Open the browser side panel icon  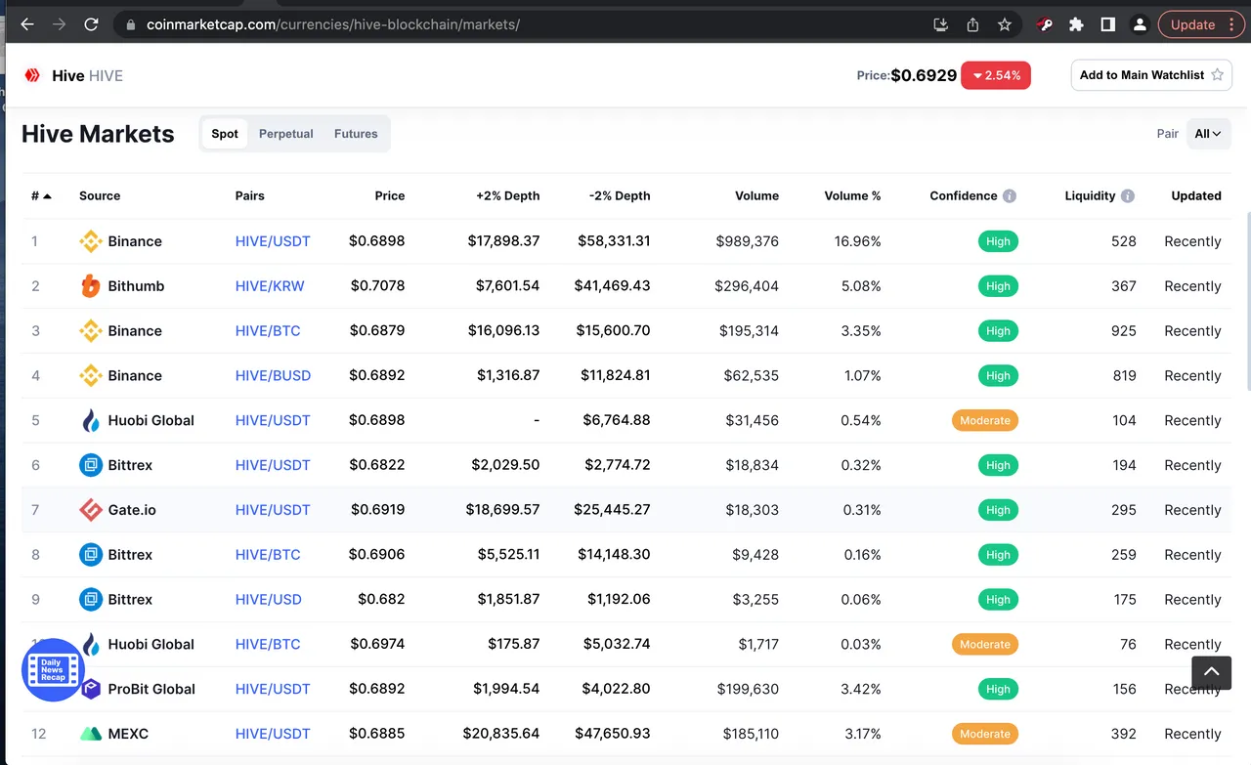pos(1108,24)
